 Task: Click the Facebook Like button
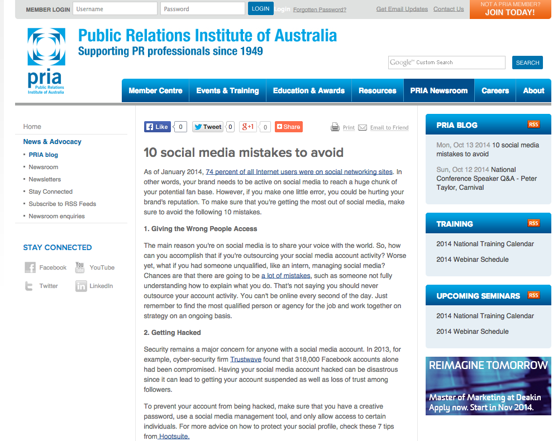(x=158, y=127)
